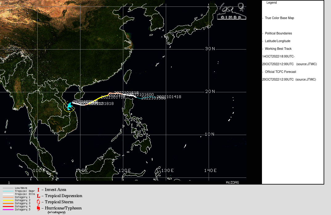
Task: Click the Tropical Storm legend symbol
Action: click(38, 202)
